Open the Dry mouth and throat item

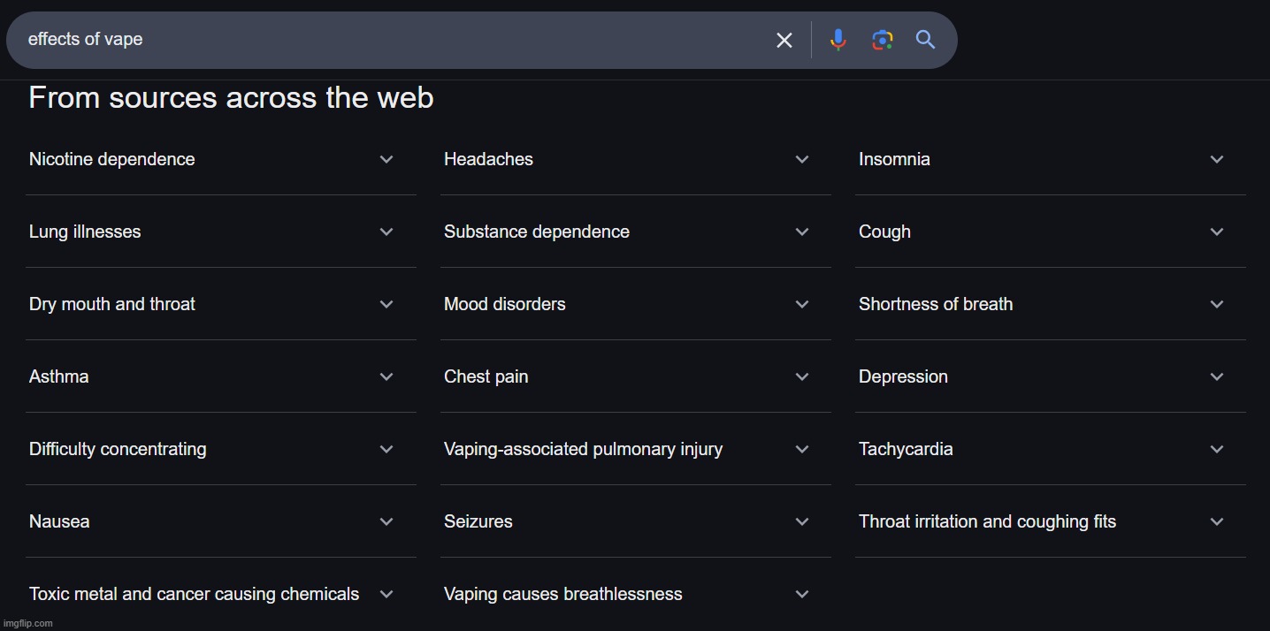pyautogui.click(x=220, y=304)
